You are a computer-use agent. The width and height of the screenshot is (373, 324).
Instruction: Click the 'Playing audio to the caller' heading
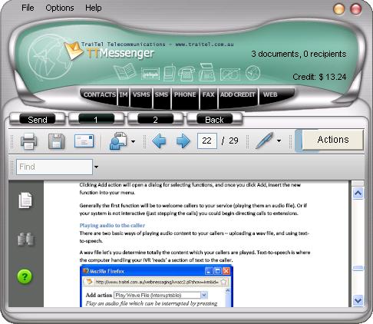point(112,226)
